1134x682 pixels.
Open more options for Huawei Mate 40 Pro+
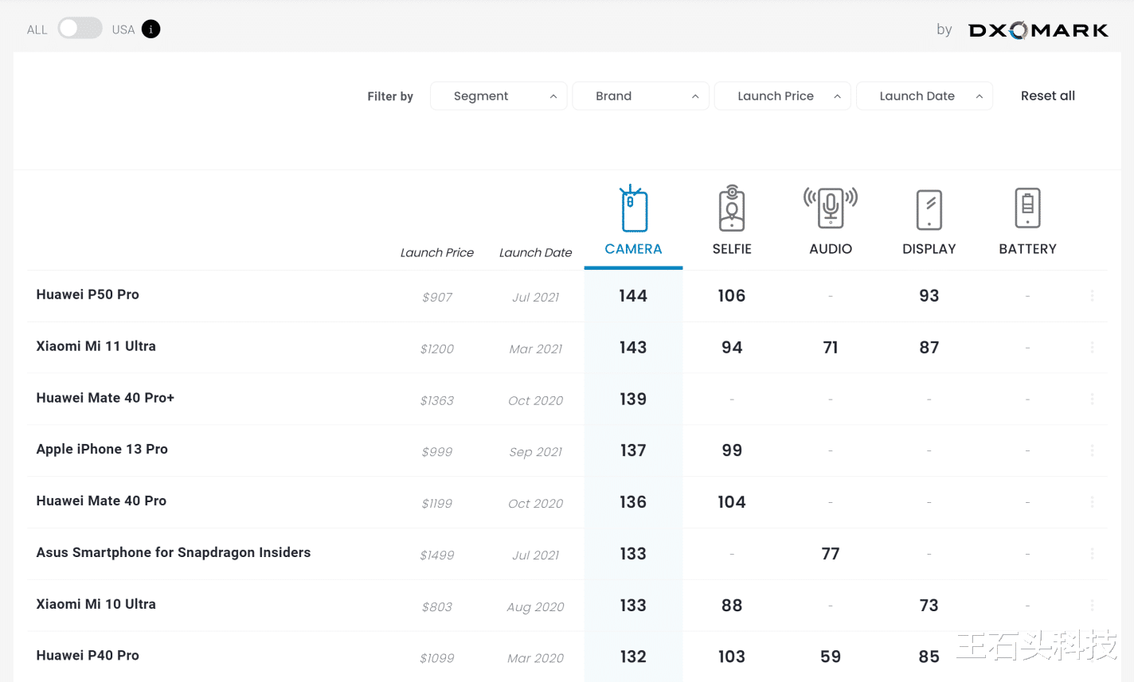point(1092,399)
